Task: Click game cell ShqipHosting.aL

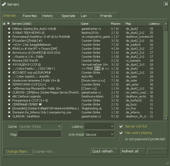Action: 92,108
